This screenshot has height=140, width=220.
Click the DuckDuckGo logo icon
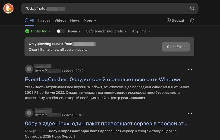click(8, 9)
